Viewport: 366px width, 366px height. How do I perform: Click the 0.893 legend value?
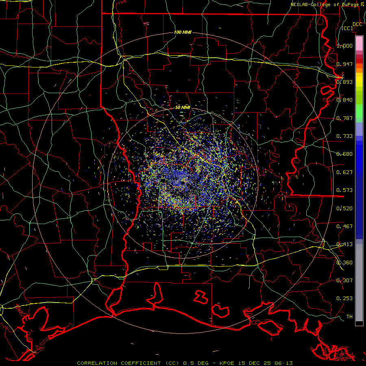(344, 82)
